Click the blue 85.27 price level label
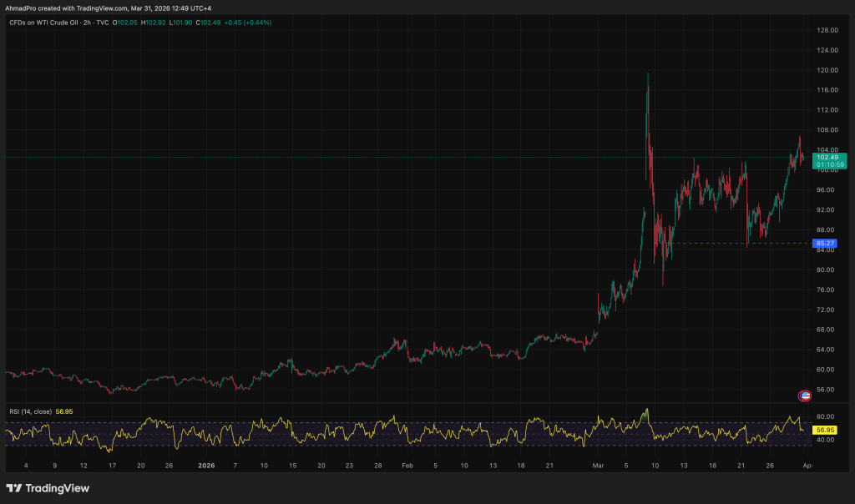The image size is (855, 504). tap(826, 244)
